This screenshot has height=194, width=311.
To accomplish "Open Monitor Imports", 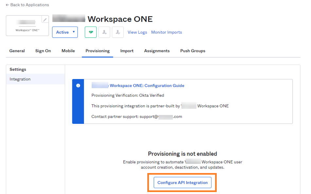I will point(167,32).
